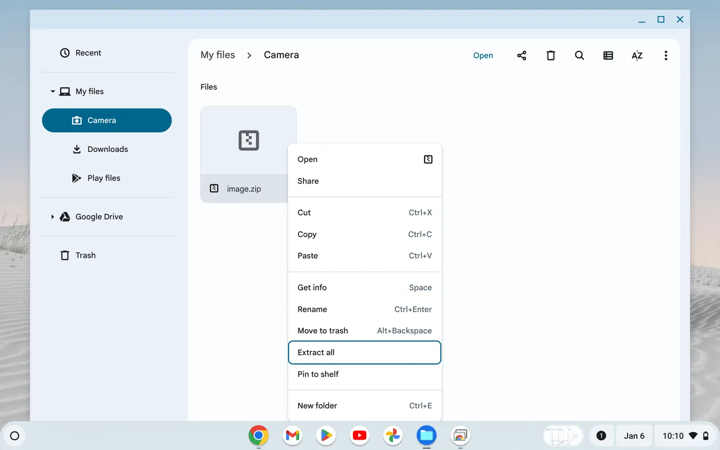
Task: Click the Google Drive icon
Action: 65,217
